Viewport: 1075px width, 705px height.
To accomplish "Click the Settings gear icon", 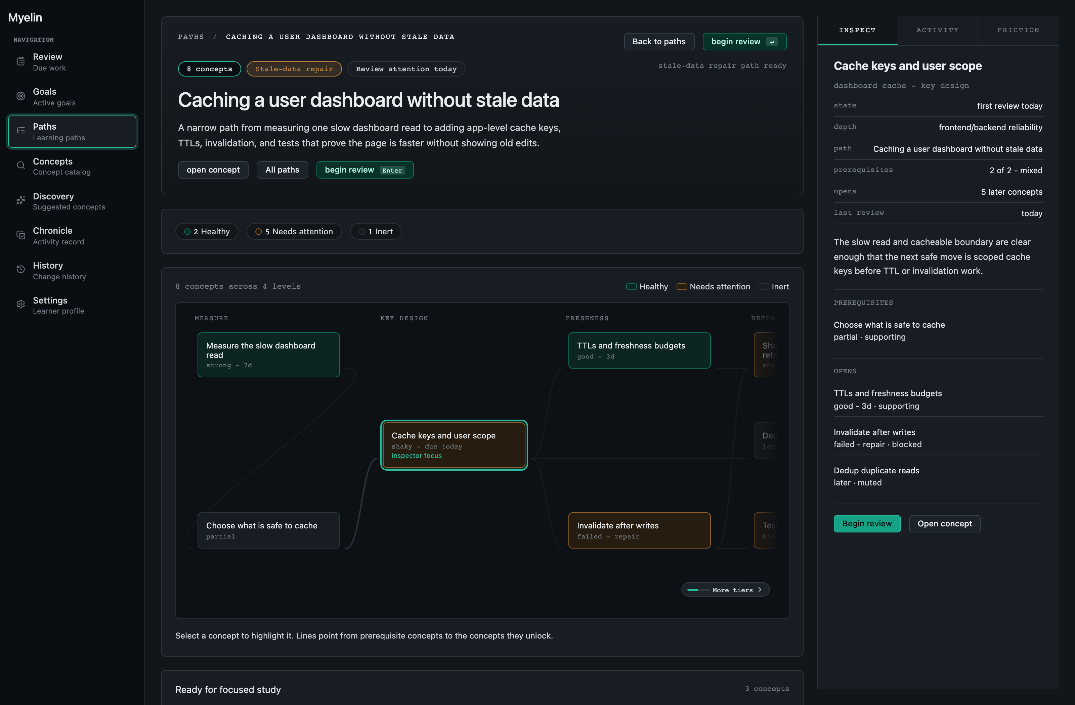I will pos(21,304).
